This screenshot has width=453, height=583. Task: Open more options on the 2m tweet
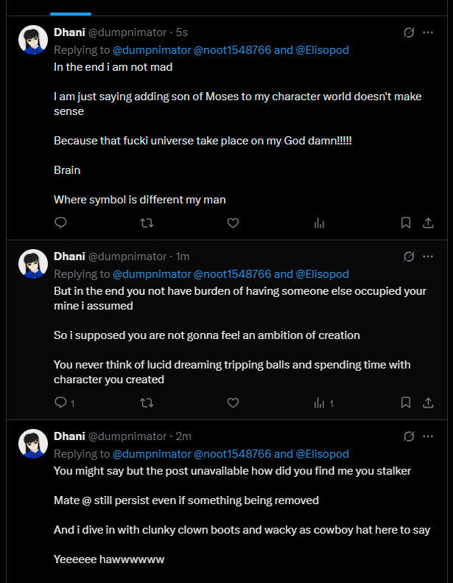point(428,436)
